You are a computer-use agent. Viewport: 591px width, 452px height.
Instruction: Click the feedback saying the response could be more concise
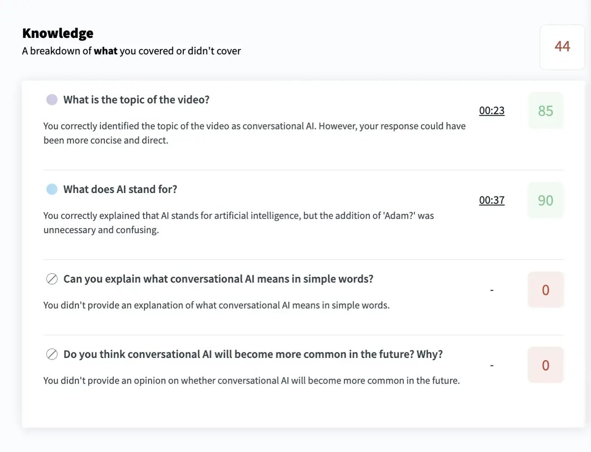pos(254,133)
